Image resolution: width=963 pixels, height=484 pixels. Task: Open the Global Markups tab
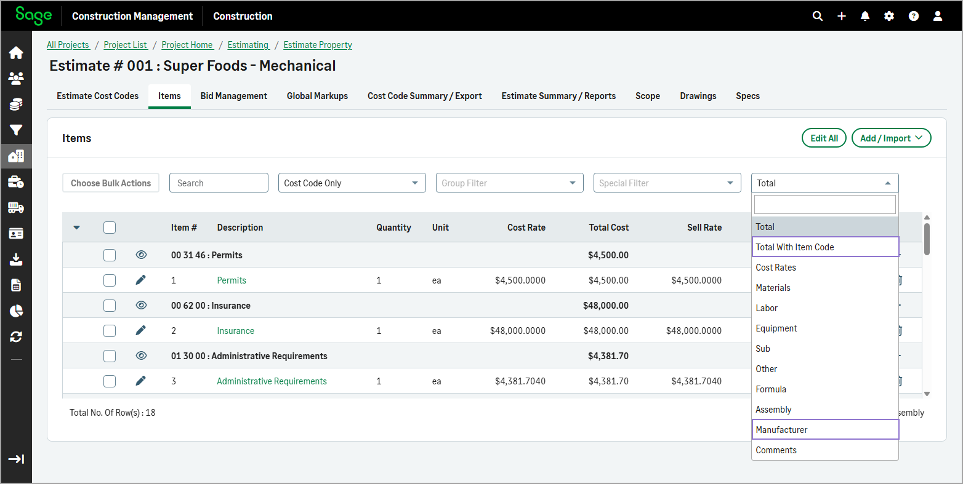[x=317, y=96]
